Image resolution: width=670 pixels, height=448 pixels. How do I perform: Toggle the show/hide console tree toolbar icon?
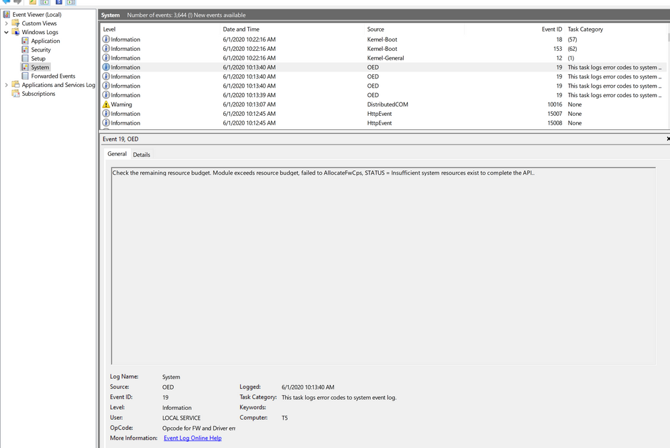[44, 2]
